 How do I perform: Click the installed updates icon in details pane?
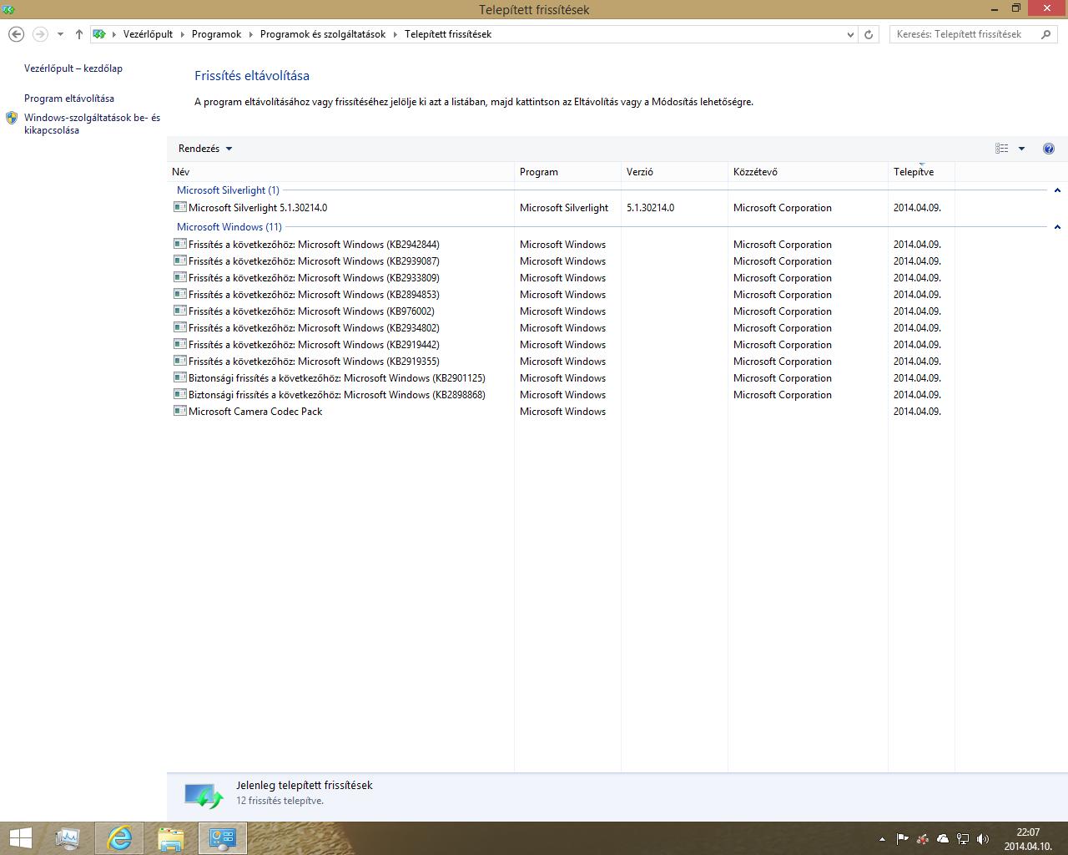click(204, 796)
